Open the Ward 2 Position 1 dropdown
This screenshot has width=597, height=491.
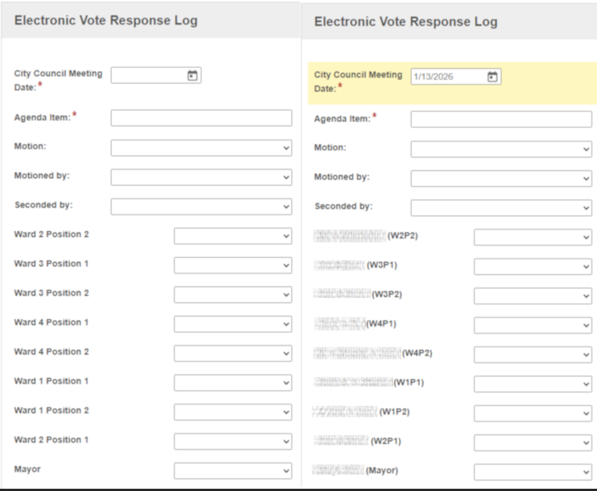point(232,441)
